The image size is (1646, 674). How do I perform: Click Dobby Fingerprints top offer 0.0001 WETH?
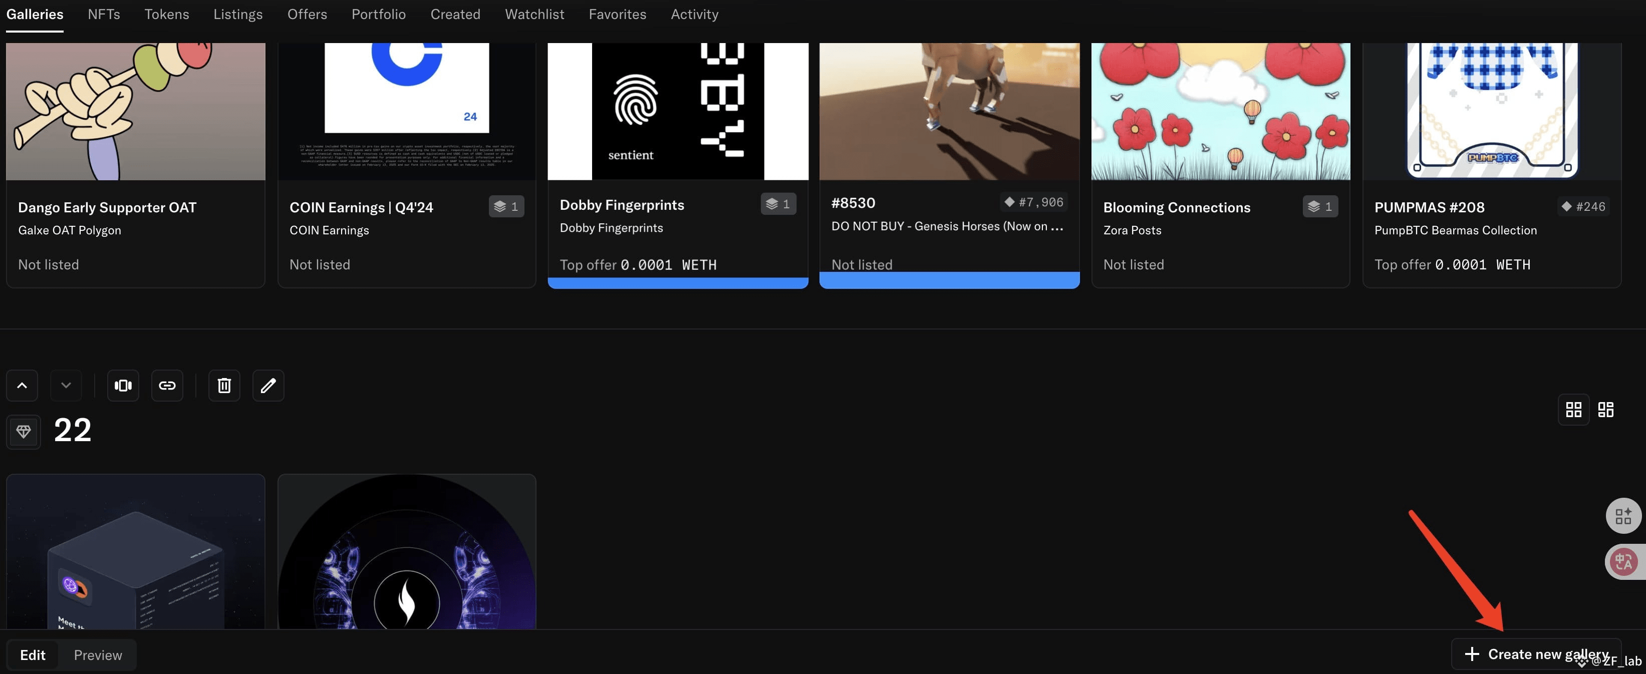point(638,264)
